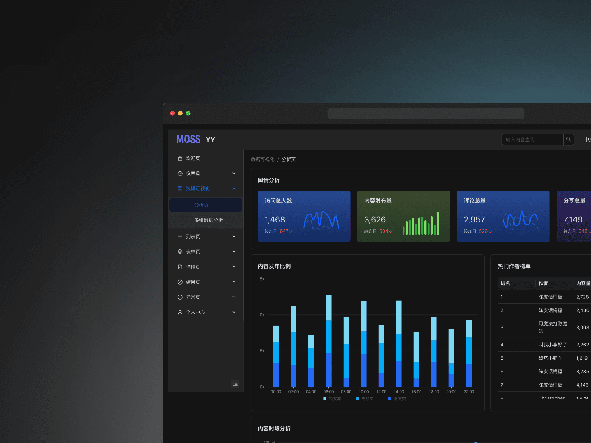
Task: Expand the 结果页 chevron
Action: click(234, 282)
